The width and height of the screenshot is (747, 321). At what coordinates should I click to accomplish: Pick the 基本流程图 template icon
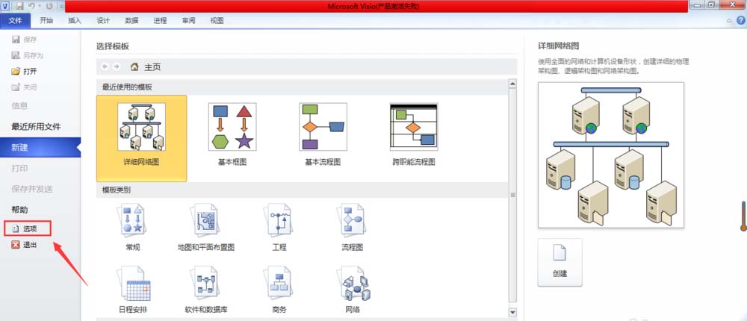tap(323, 127)
